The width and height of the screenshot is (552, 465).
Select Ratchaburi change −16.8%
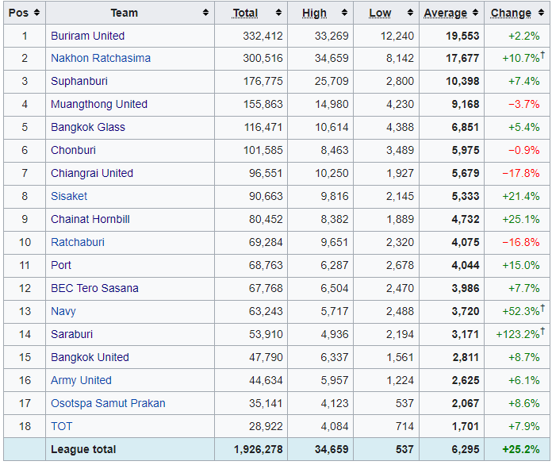tap(521, 242)
